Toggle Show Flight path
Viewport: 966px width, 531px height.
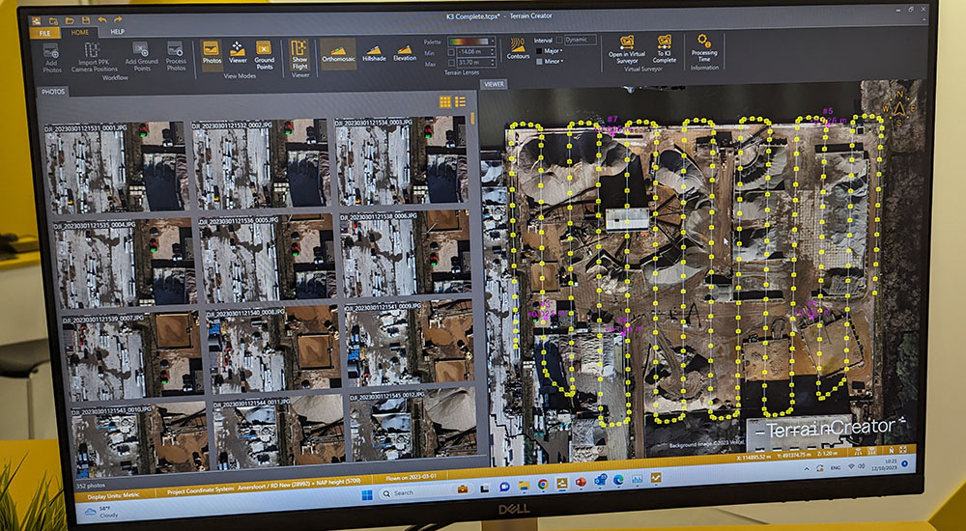click(x=298, y=55)
